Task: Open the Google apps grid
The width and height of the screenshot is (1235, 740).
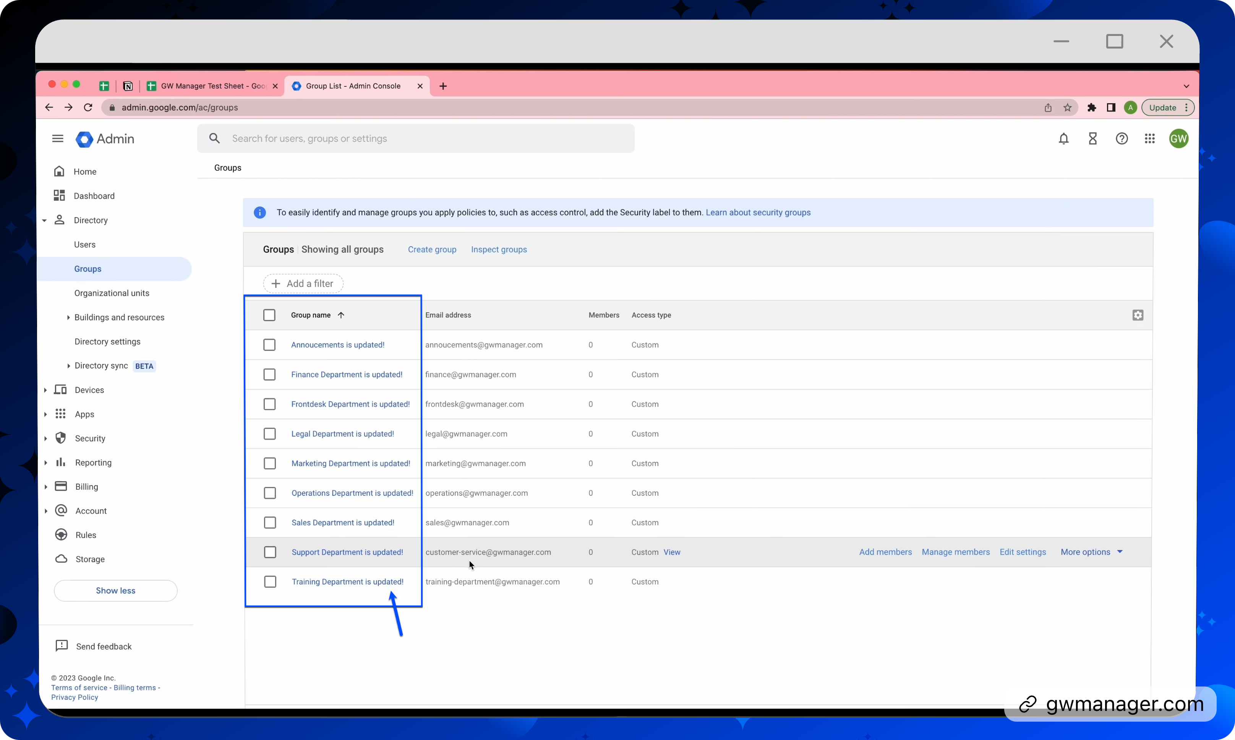Action: click(1150, 139)
